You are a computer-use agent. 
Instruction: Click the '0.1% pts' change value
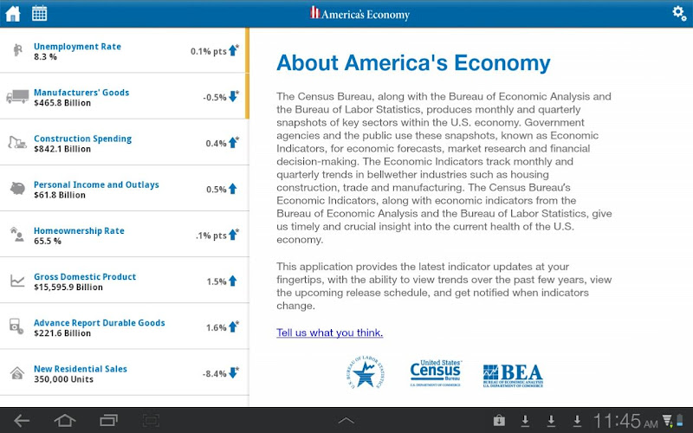209,51
